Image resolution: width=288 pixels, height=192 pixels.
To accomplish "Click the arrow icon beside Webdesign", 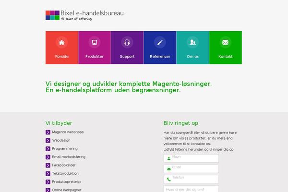I will [48, 140].
